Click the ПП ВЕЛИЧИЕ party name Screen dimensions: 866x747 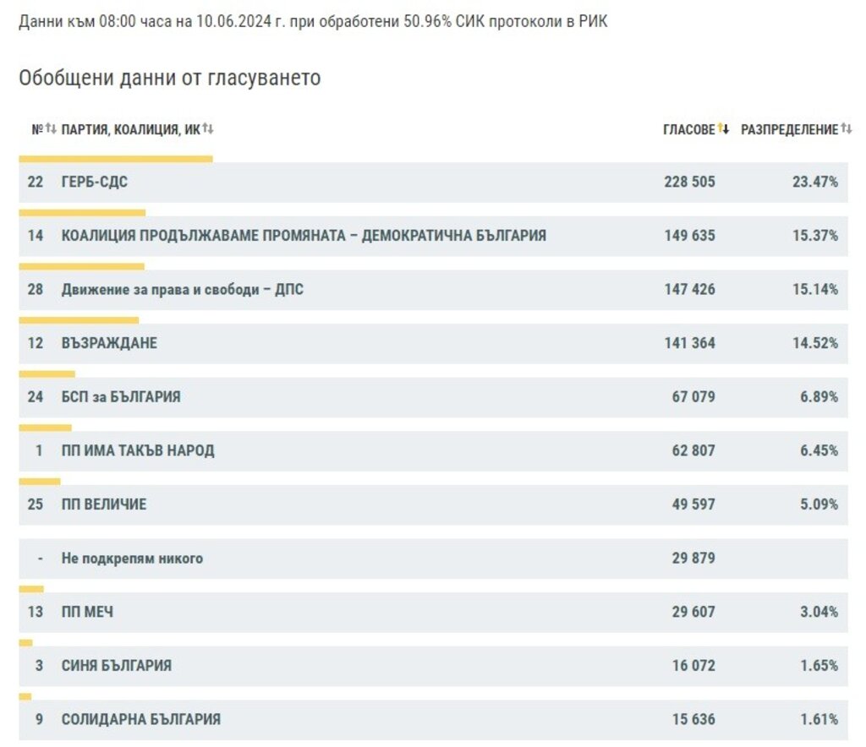(104, 504)
